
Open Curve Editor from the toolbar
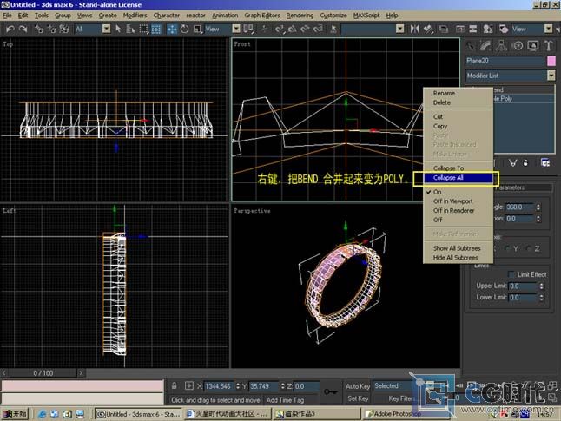(x=460, y=29)
